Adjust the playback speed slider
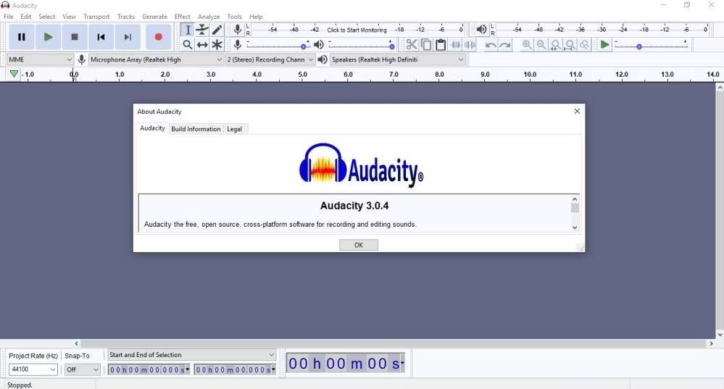 click(651, 45)
